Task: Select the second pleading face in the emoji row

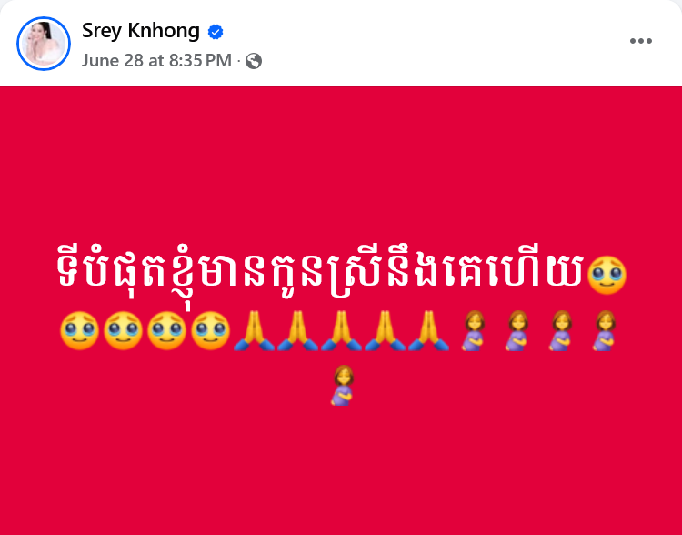Action: [x=123, y=330]
